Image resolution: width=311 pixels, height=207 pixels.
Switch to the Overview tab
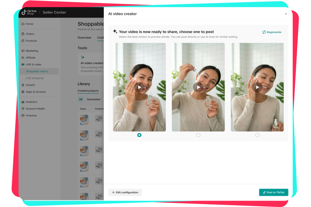(x=84, y=38)
